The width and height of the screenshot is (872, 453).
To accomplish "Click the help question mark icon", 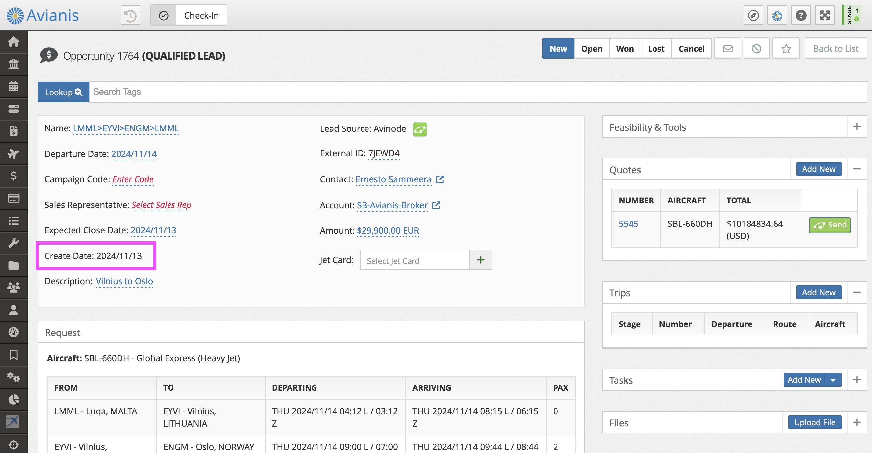I will [801, 15].
